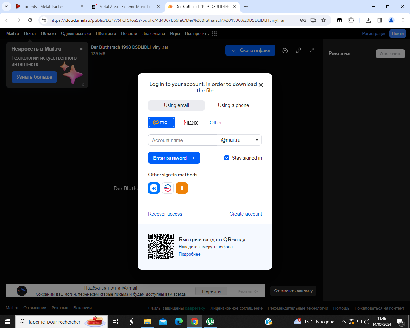Image resolution: width=410 pixels, height=328 pixels.
Task: Open fullscreen view with the expand icon
Action: pos(312,50)
